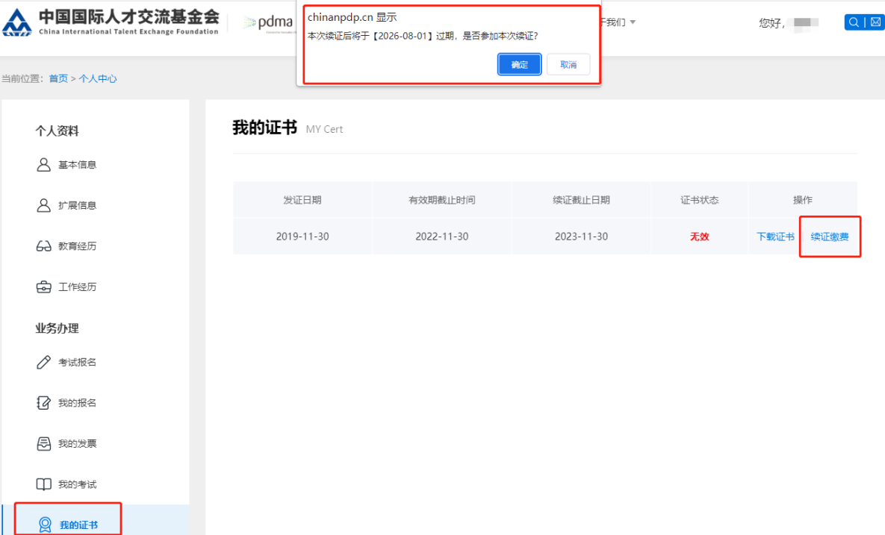Viewport: 885px width, 535px height.
Task: Click the book icon beside 我的考试
Action: click(45, 484)
